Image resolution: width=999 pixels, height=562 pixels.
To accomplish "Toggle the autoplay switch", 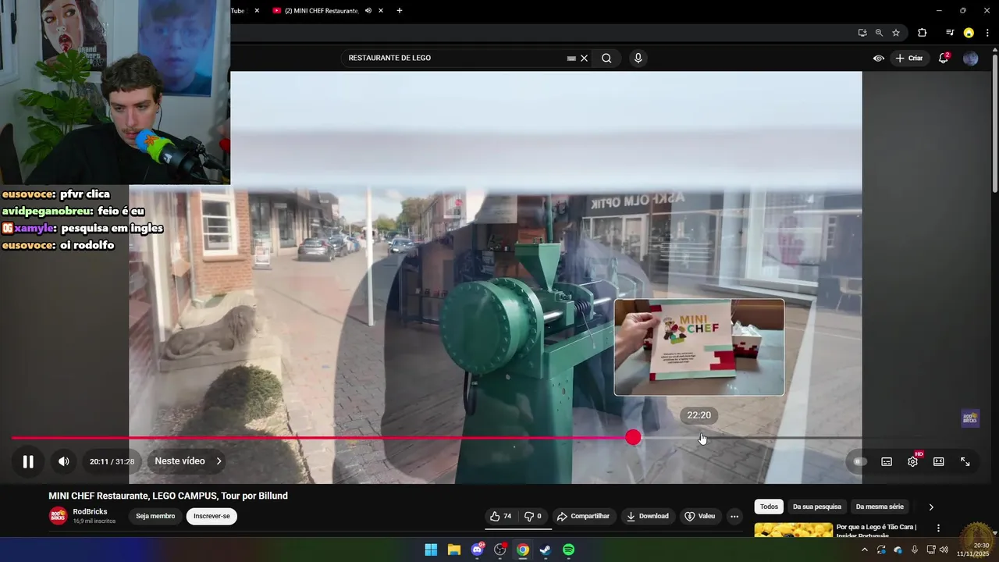I will (x=860, y=461).
